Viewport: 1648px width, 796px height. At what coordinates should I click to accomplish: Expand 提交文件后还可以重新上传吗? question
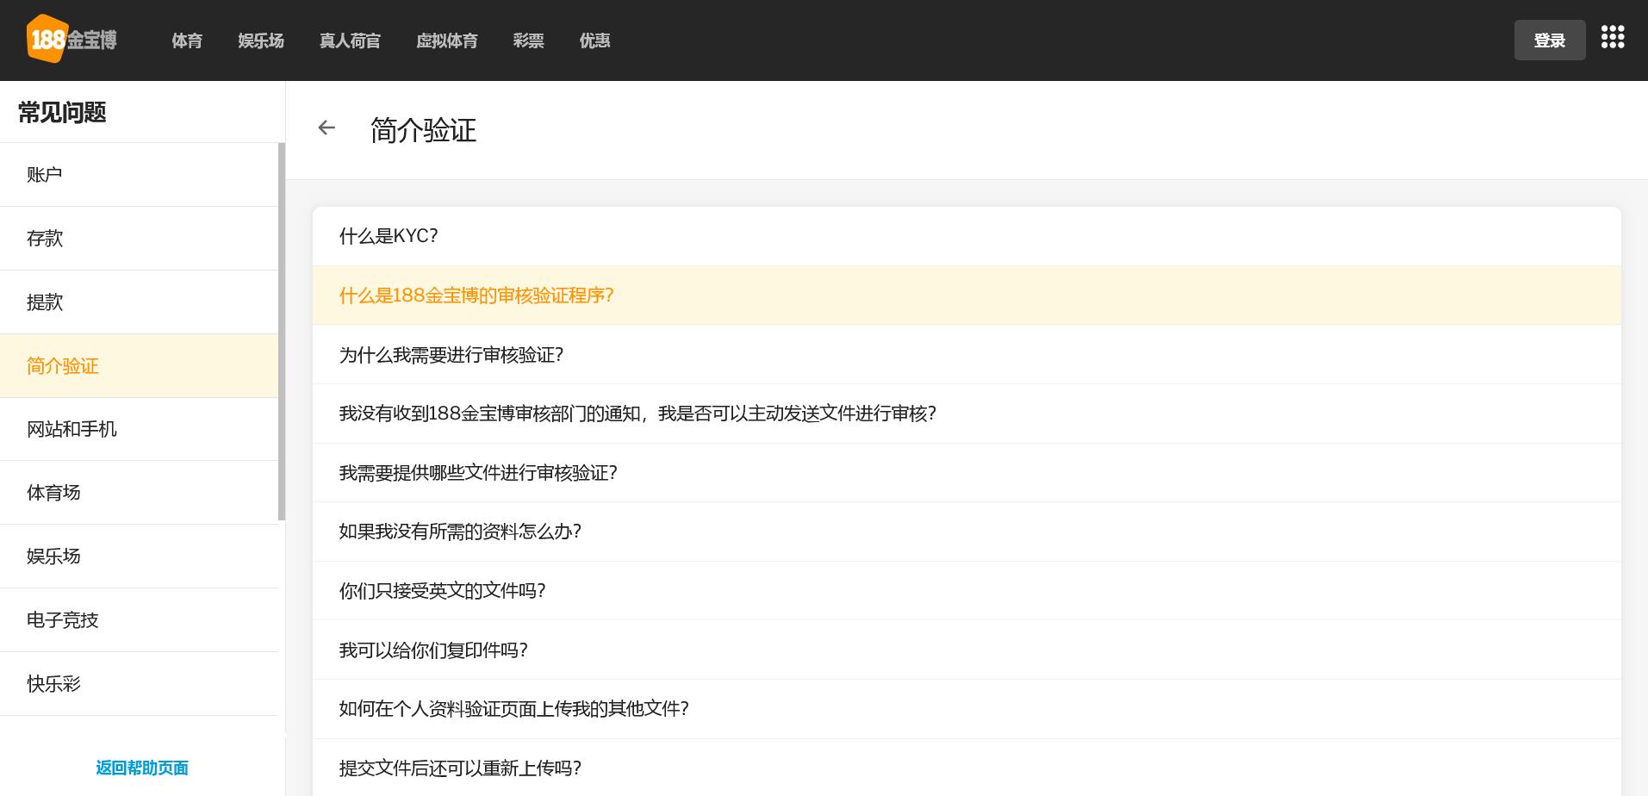click(967, 768)
